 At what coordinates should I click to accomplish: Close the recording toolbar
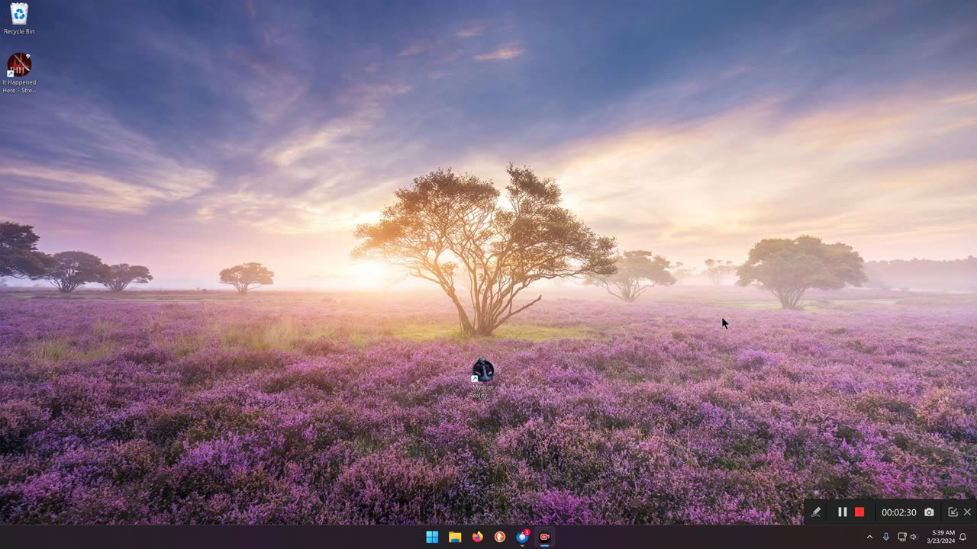pos(967,512)
